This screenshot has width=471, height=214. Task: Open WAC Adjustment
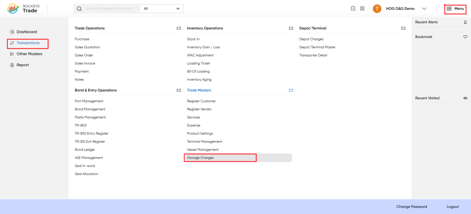[x=201, y=55]
